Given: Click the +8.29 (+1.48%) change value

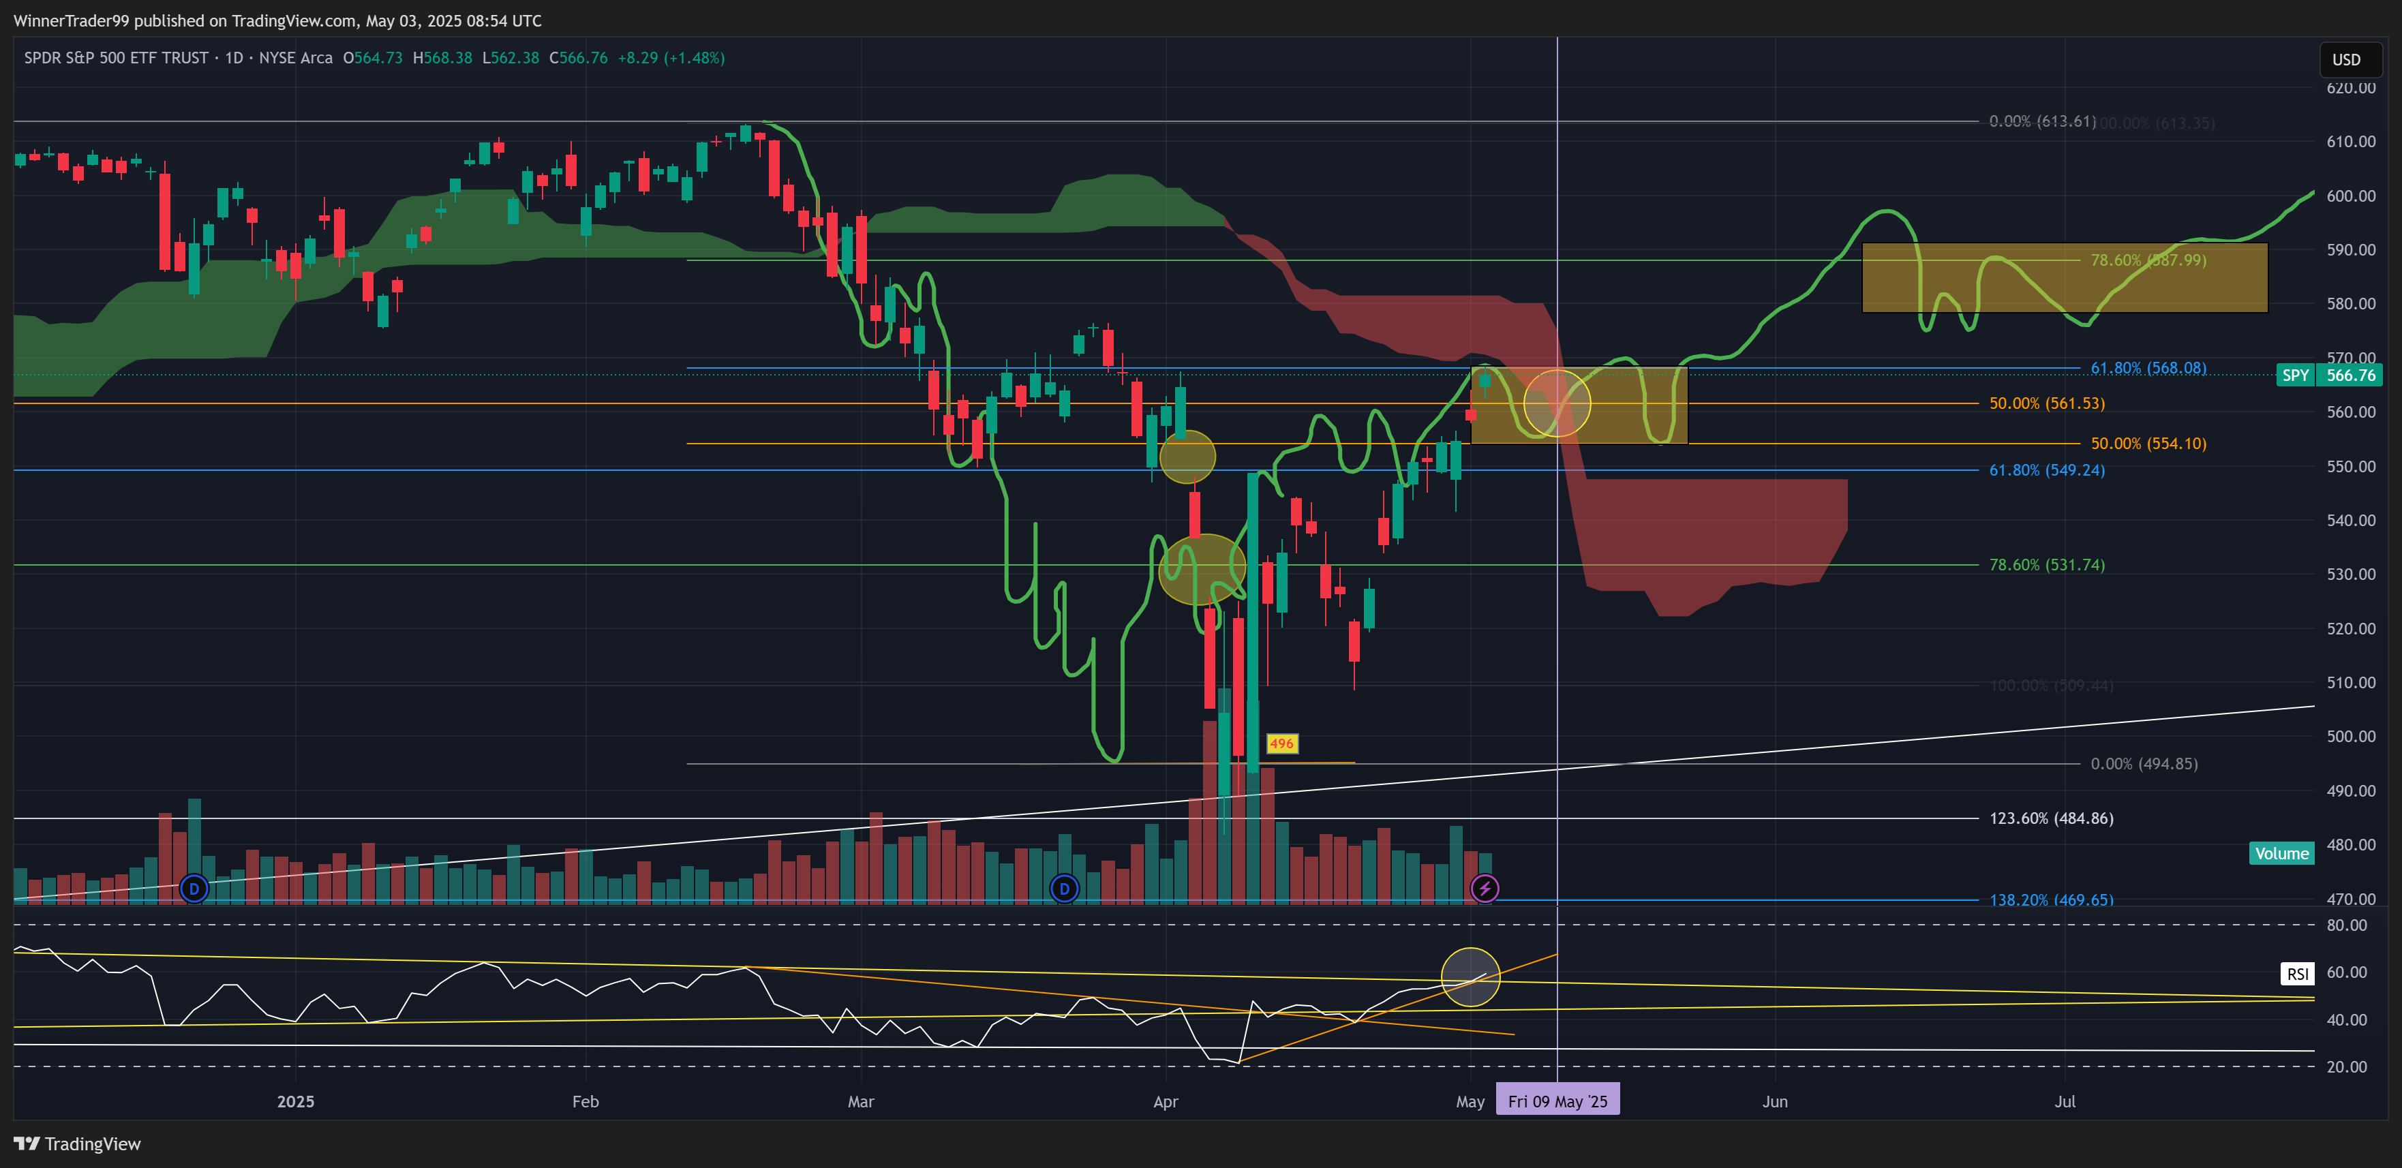Looking at the screenshot, I should [671, 58].
